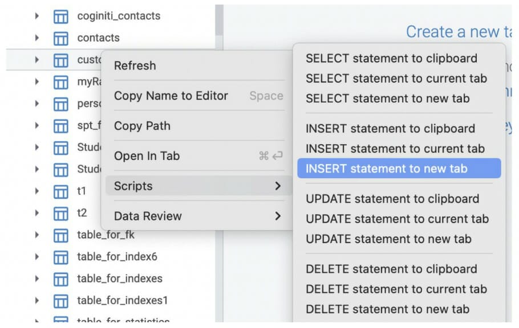Expand the t1 table node
The image size is (519, 328).
37,191
